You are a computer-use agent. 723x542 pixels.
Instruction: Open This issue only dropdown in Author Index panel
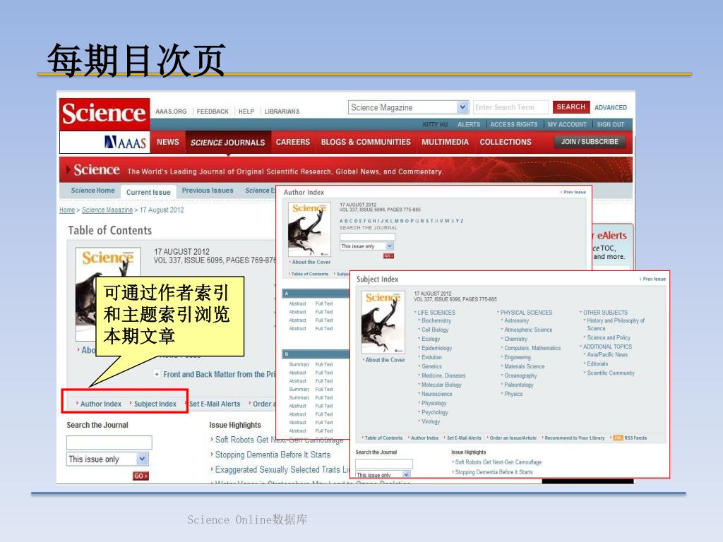click(366, 246)
